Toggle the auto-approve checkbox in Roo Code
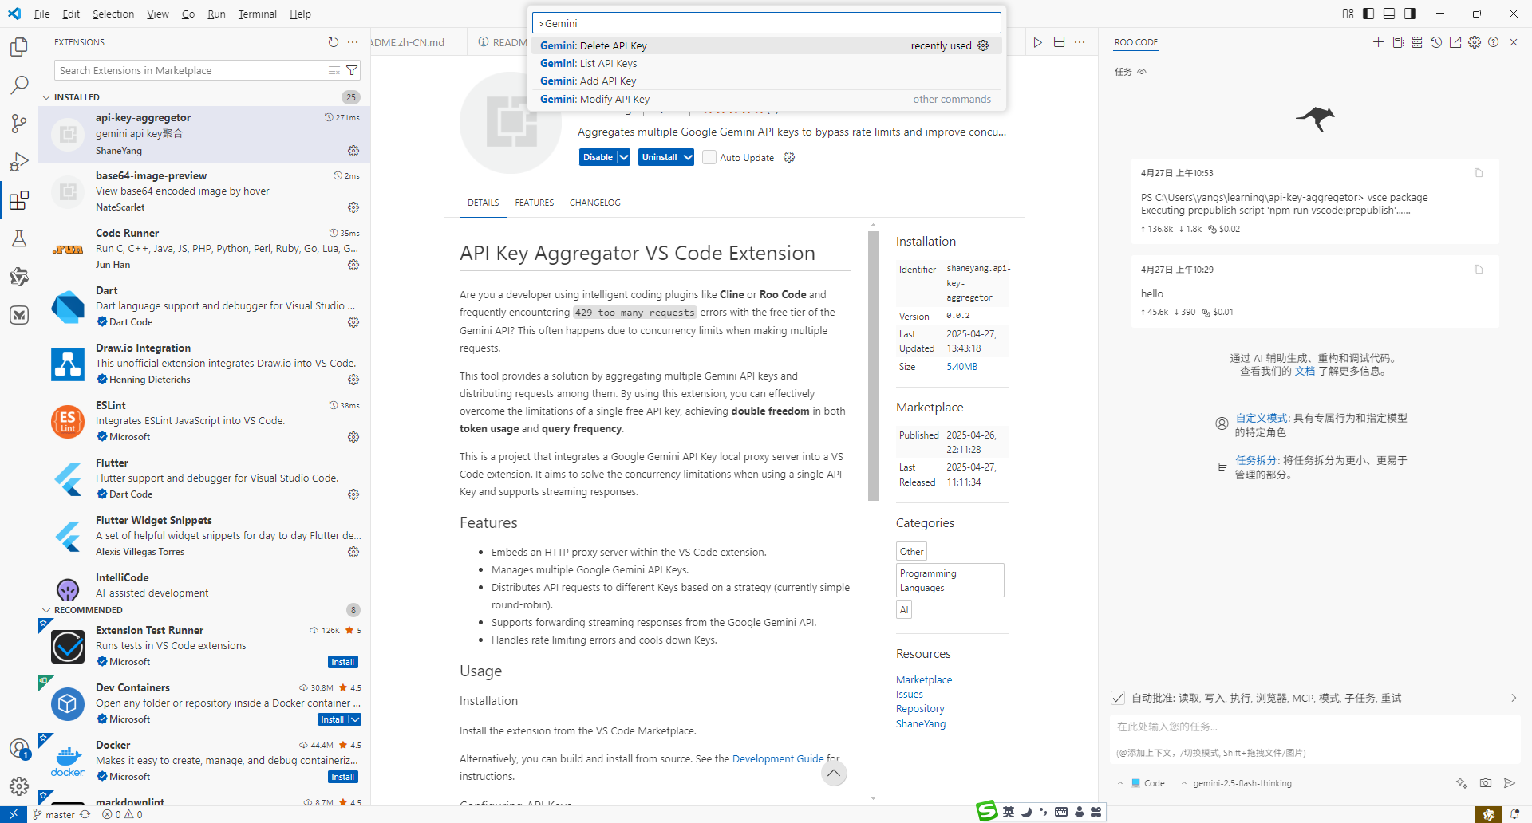The height and width of the screenshot is (823, 1532). 1118,698
